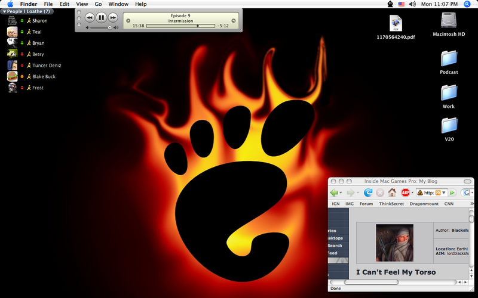Image resolution: width=478 pixels, height=298 pixels.
Task: Click the max-volume speaker icon in iTunes
Action: (116, 27)
